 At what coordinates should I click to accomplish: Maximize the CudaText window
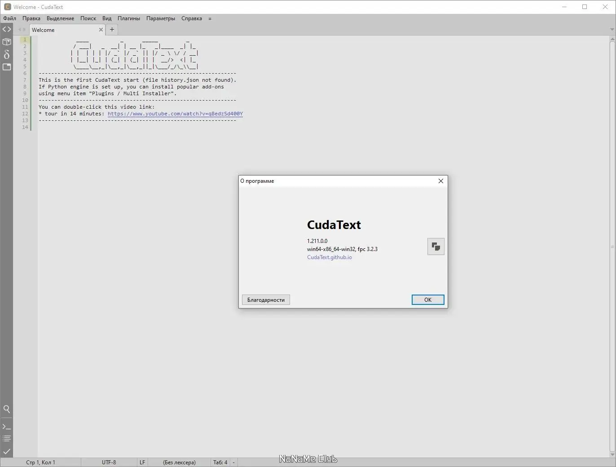[x=585, y=7]
